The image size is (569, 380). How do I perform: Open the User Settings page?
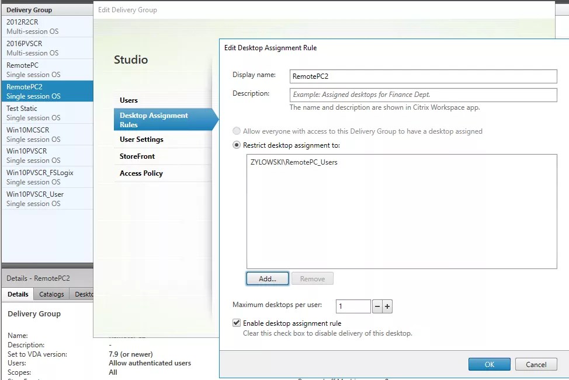163,140
